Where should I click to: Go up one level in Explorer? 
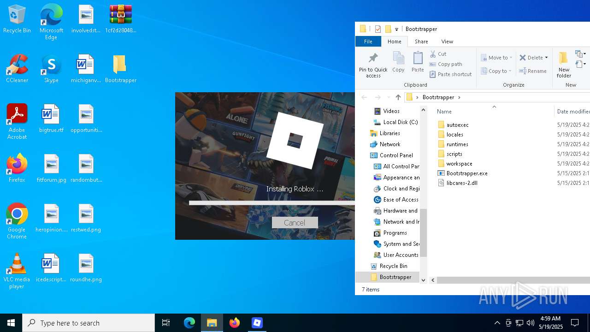click(x=398, y=97)
